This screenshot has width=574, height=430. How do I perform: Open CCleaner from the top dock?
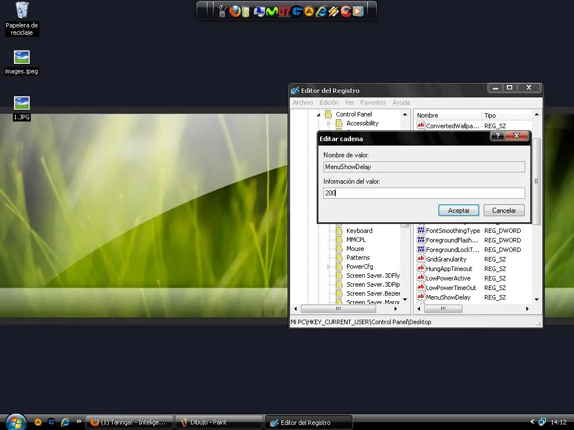coord(345,11)
